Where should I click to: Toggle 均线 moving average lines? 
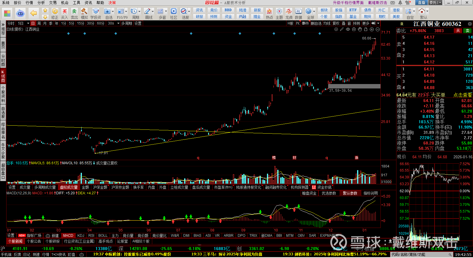[x=327, y=23]
